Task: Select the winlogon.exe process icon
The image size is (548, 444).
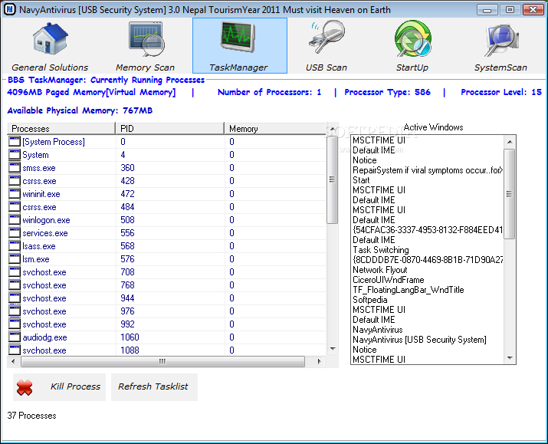Action: pyautogui.click(x=15, y=220)
